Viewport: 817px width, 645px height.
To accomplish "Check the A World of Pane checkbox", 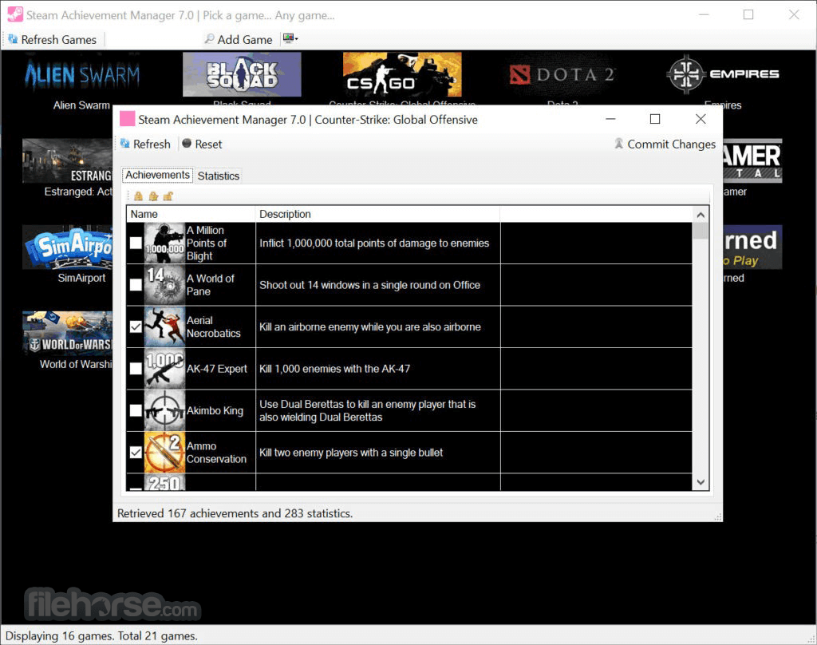I will (136, 285).
